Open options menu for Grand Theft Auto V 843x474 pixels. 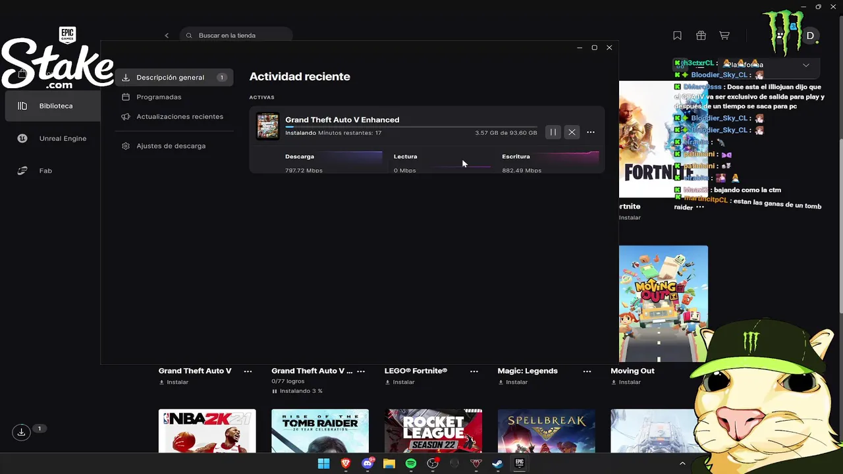(x=248, y=371)
